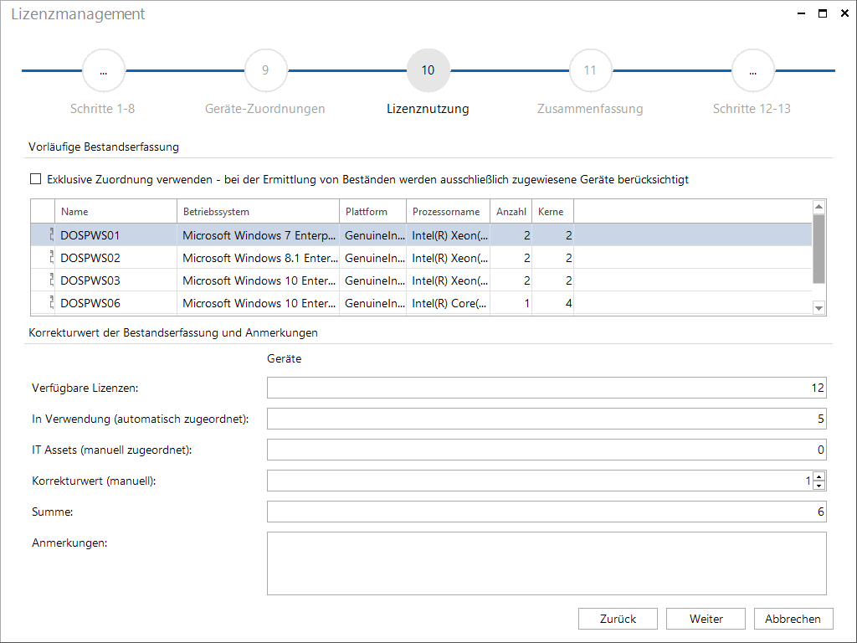This screenshot has width=857, height=643.
Task: Click the Intel(R) Core(... processor cell
Action: (x=449, y=303)
